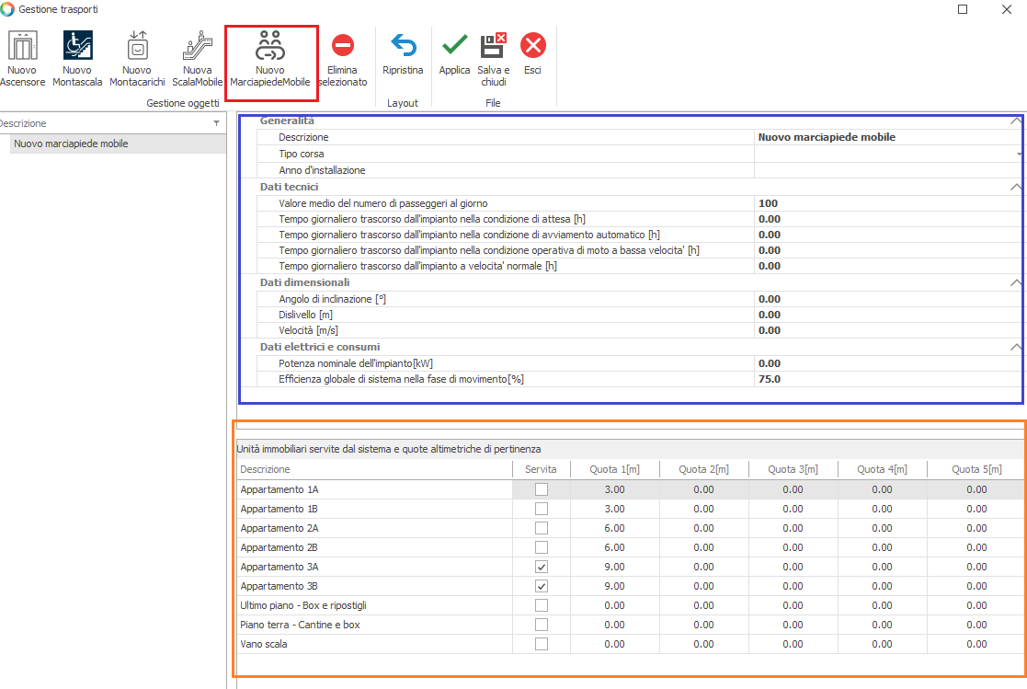Click the Salva e chiudi icon
The width and height of the screenshot is (1027, 689).
493,46
